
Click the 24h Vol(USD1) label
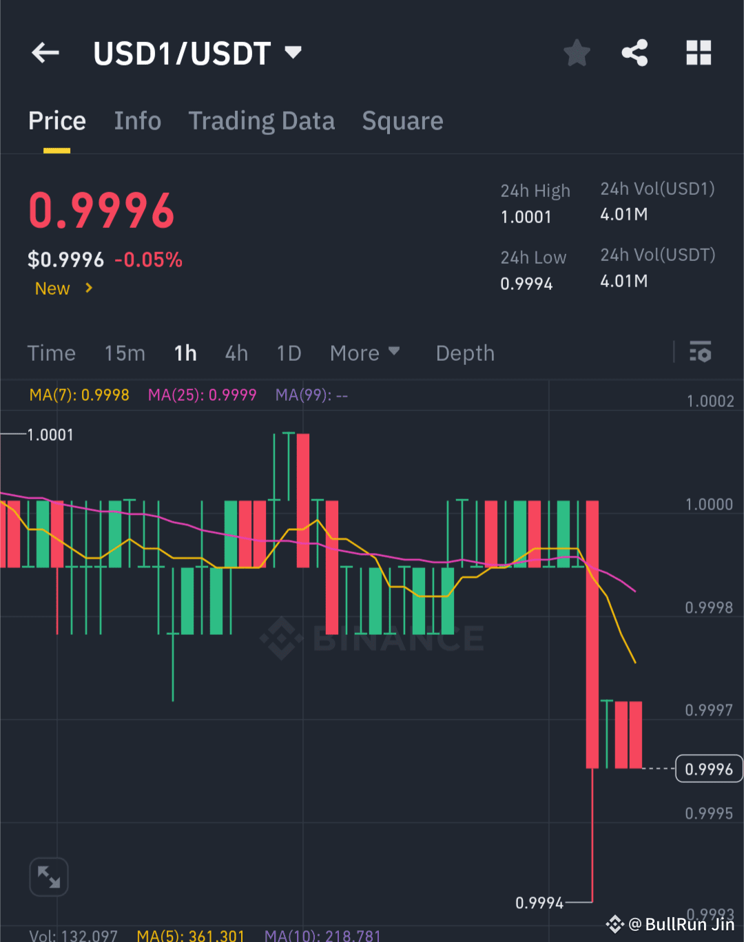[x=657, y=189]
